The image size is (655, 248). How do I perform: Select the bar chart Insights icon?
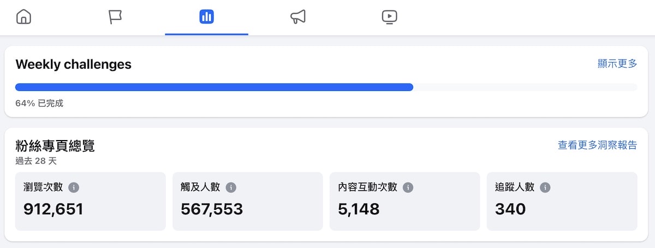207,17
